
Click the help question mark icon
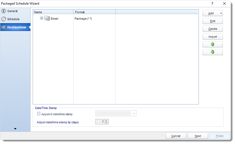pos(212,3)
